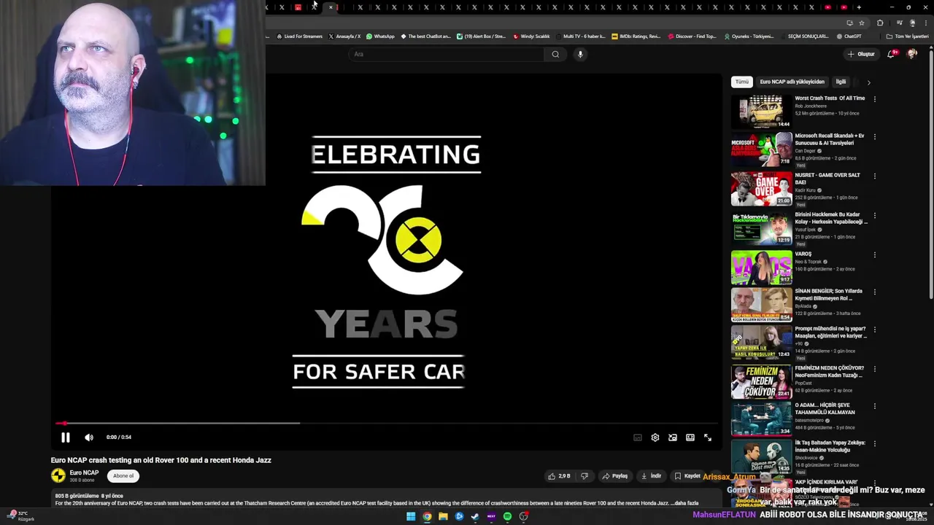The image size is (934, 525).
Task: Show more filter chips with right arrow
Action: (x=868, y=82)
